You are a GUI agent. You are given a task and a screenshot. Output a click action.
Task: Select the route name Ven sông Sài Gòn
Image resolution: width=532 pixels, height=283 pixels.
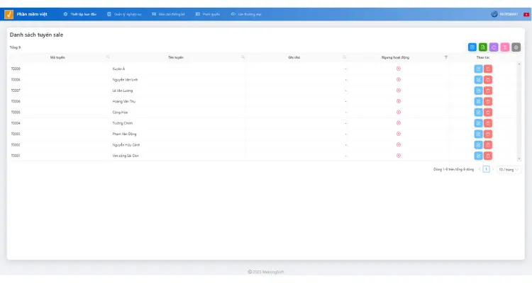coord(126,156)
